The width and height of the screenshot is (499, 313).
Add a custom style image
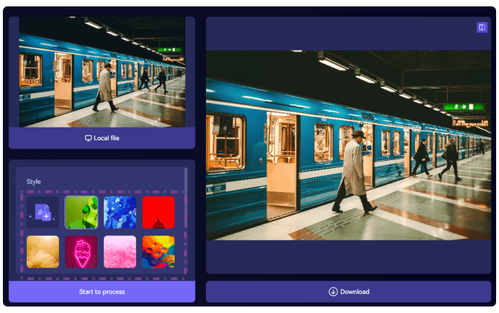[43, 212]
